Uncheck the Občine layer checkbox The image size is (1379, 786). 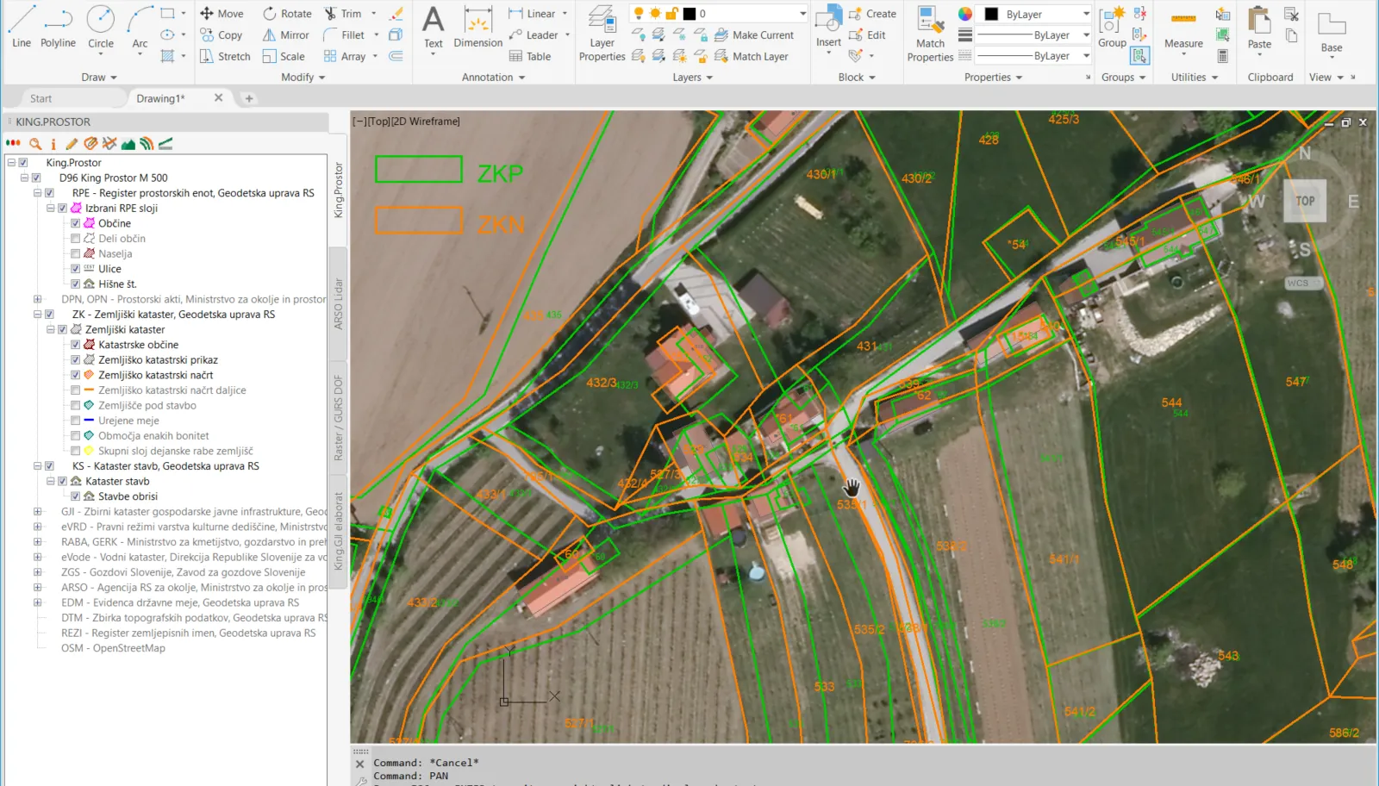76,223
